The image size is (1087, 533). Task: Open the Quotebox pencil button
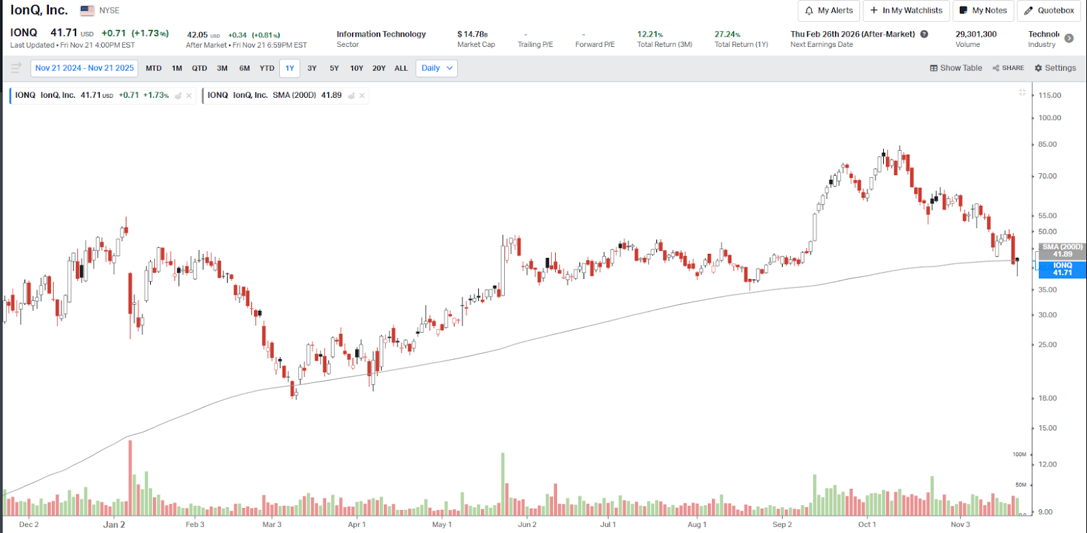click(1049, 11)
